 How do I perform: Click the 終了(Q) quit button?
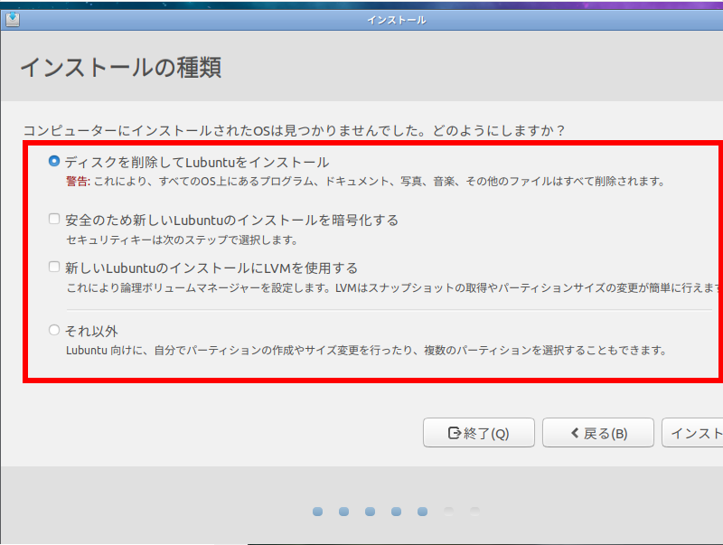click(x=479, y=433)
